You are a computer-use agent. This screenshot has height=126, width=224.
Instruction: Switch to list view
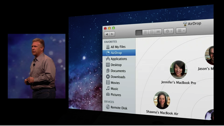[x=145, y=32]
